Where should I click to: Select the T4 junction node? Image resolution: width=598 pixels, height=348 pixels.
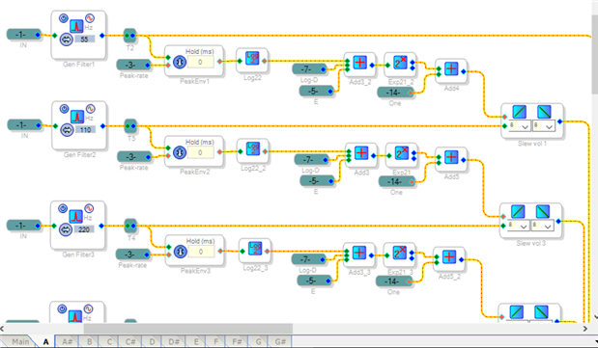coord(130,226)
